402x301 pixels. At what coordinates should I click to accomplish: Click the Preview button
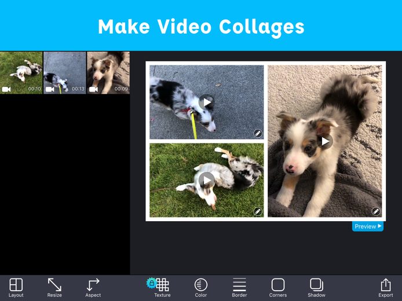[368, 226]
